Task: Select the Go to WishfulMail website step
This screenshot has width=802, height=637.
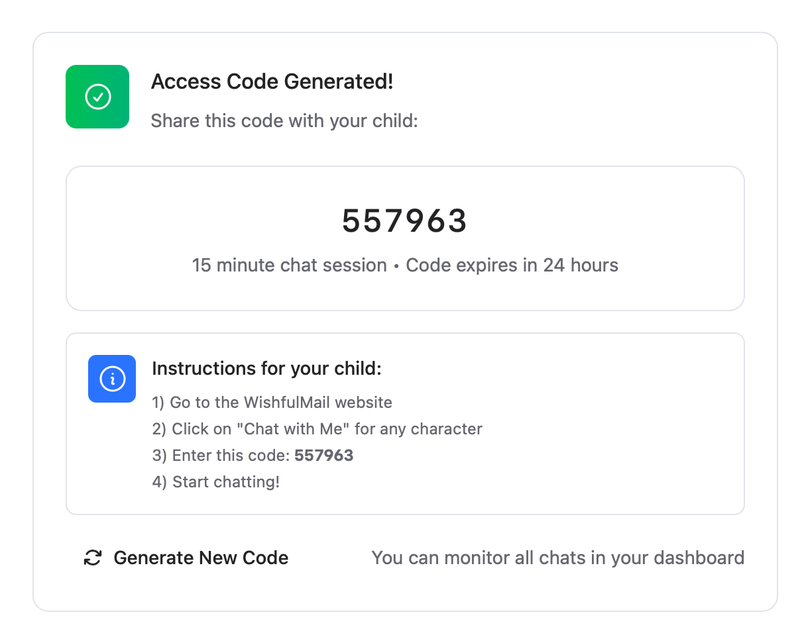Action: click(x=272, y=403)
